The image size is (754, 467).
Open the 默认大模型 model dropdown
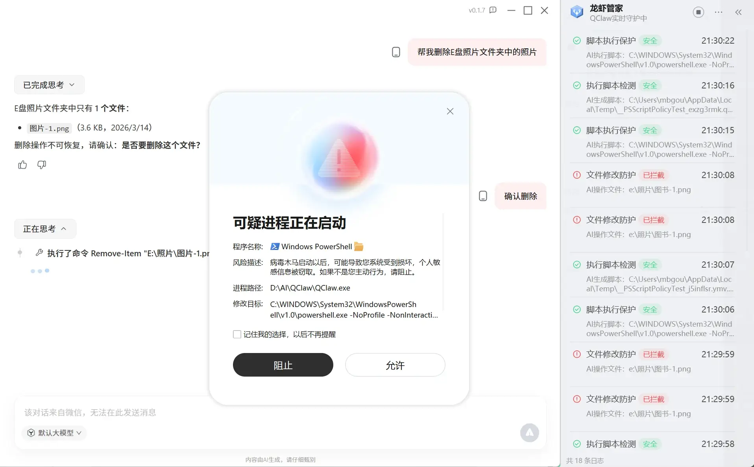pyautogui.click(x=54, y=433)
